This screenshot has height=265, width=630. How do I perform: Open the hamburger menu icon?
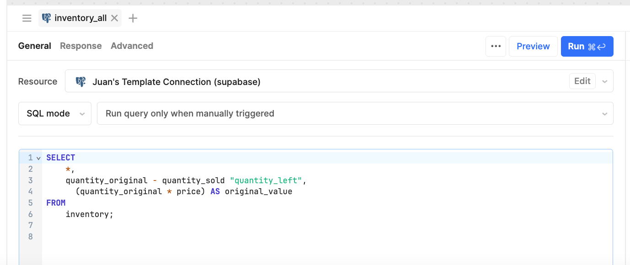[27, 18]
